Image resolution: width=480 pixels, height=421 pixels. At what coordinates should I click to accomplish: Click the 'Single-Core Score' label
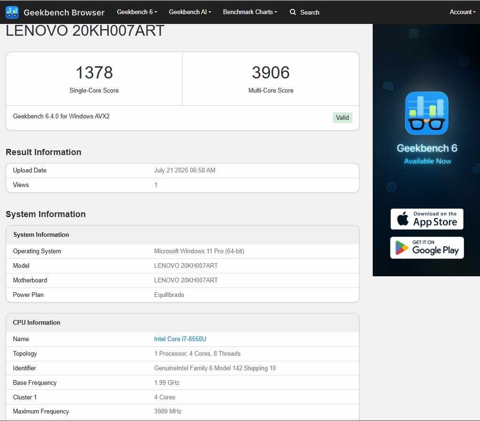coord(94,91)
